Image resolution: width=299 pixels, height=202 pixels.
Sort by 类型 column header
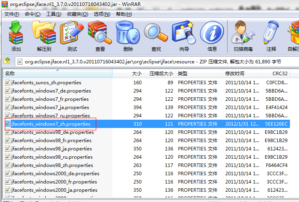coord(199,74)
